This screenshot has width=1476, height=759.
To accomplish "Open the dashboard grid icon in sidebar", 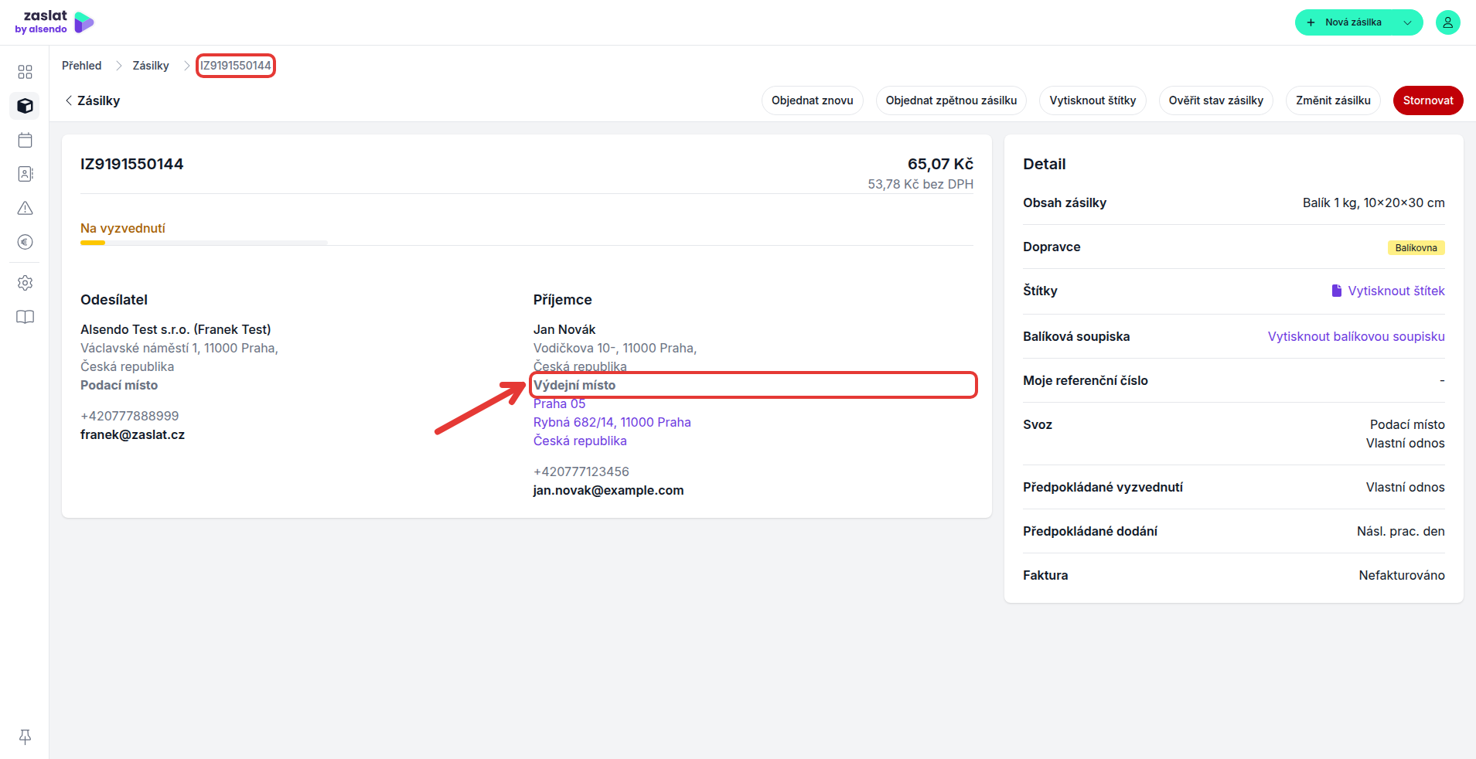I will (x=25, y=72).
